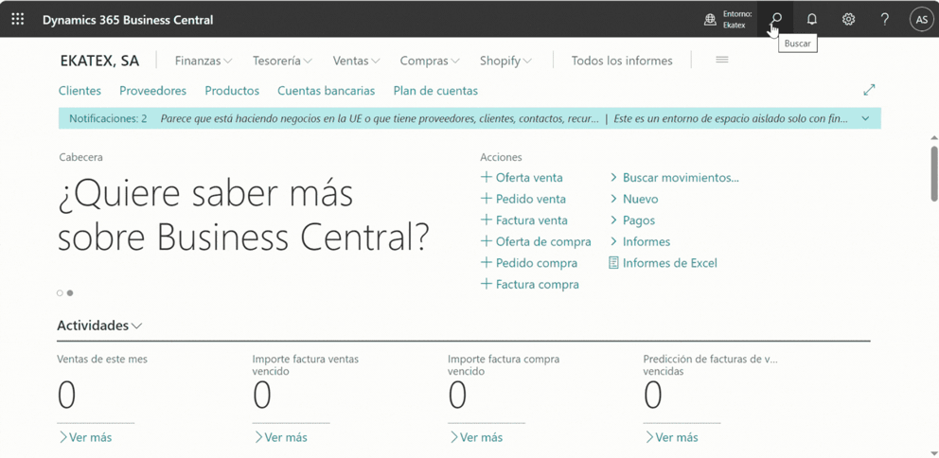The image size is (939, 458).
Task: Click the help question mark icon
Action: coord(884,19)
